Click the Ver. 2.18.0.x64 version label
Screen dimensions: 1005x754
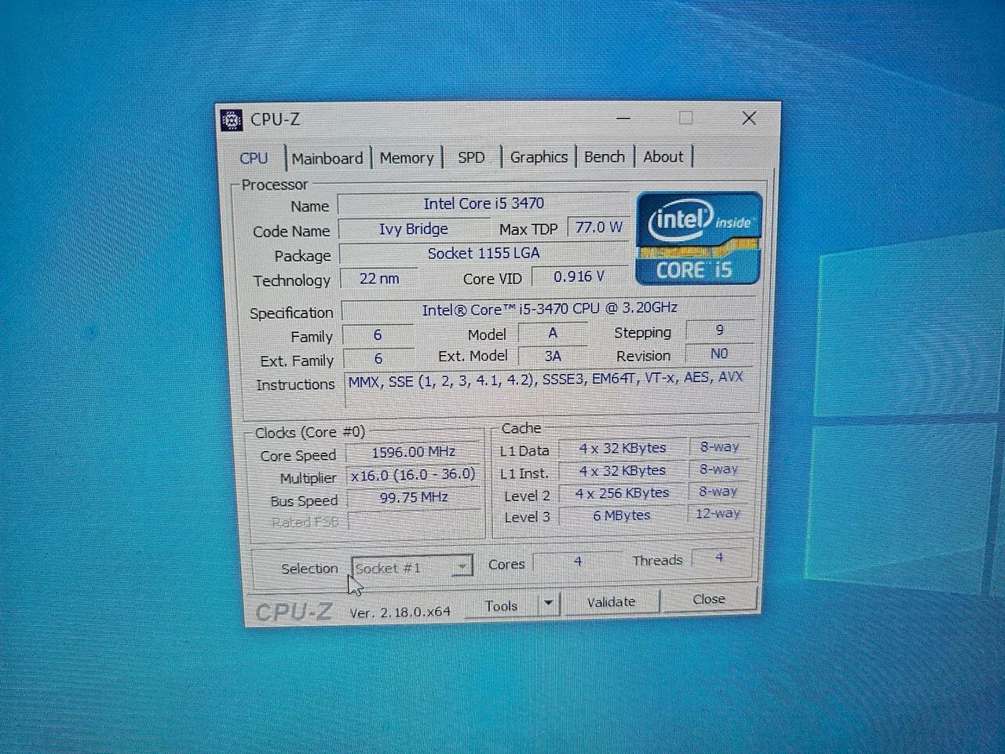400,612
